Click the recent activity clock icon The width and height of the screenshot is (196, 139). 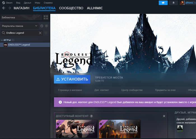42,26
